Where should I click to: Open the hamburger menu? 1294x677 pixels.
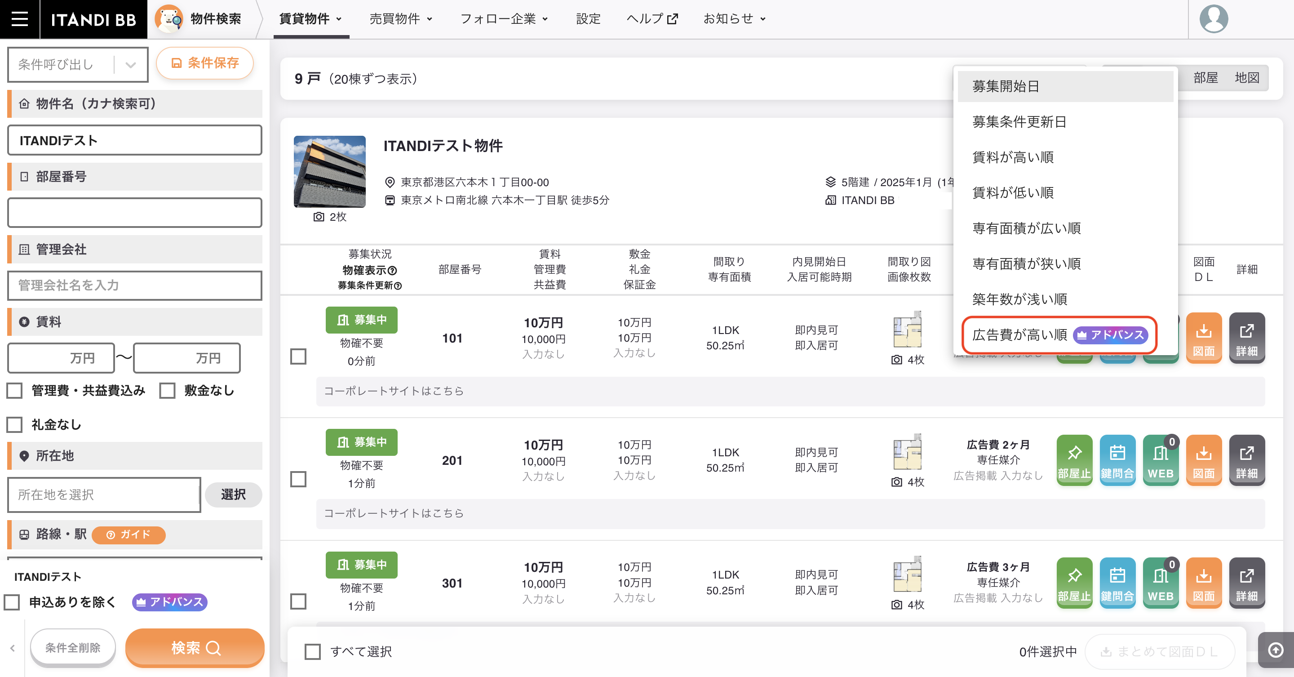click(x=20, y=19)
